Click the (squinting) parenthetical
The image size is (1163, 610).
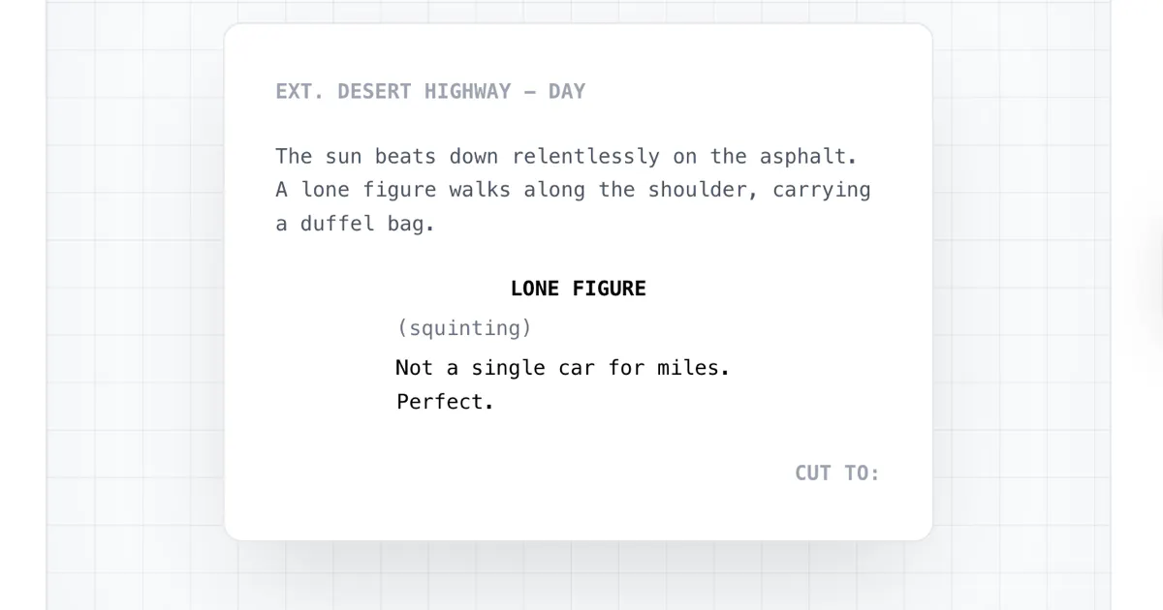pos(464,328)
